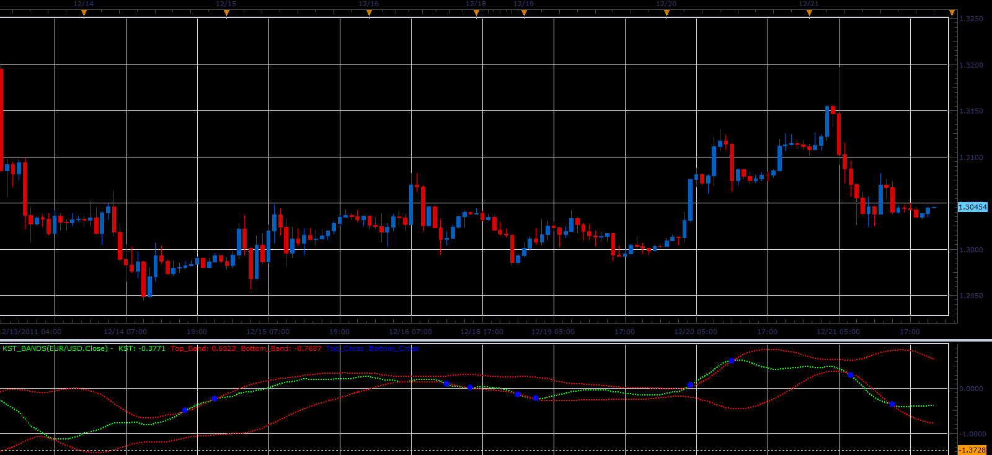The width and height of the screenshot is (992, 455).
Task: Click the blue cross dot at the KST peak
Action: (x=732, y=360)
